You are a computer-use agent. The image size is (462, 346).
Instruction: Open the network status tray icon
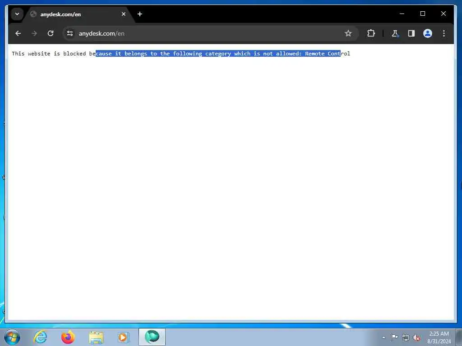pos(406,338)
